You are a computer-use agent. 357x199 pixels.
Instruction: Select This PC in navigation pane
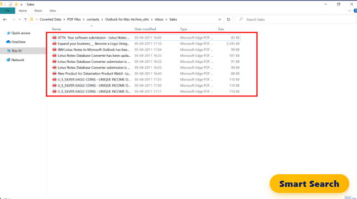tap(17, 51)
